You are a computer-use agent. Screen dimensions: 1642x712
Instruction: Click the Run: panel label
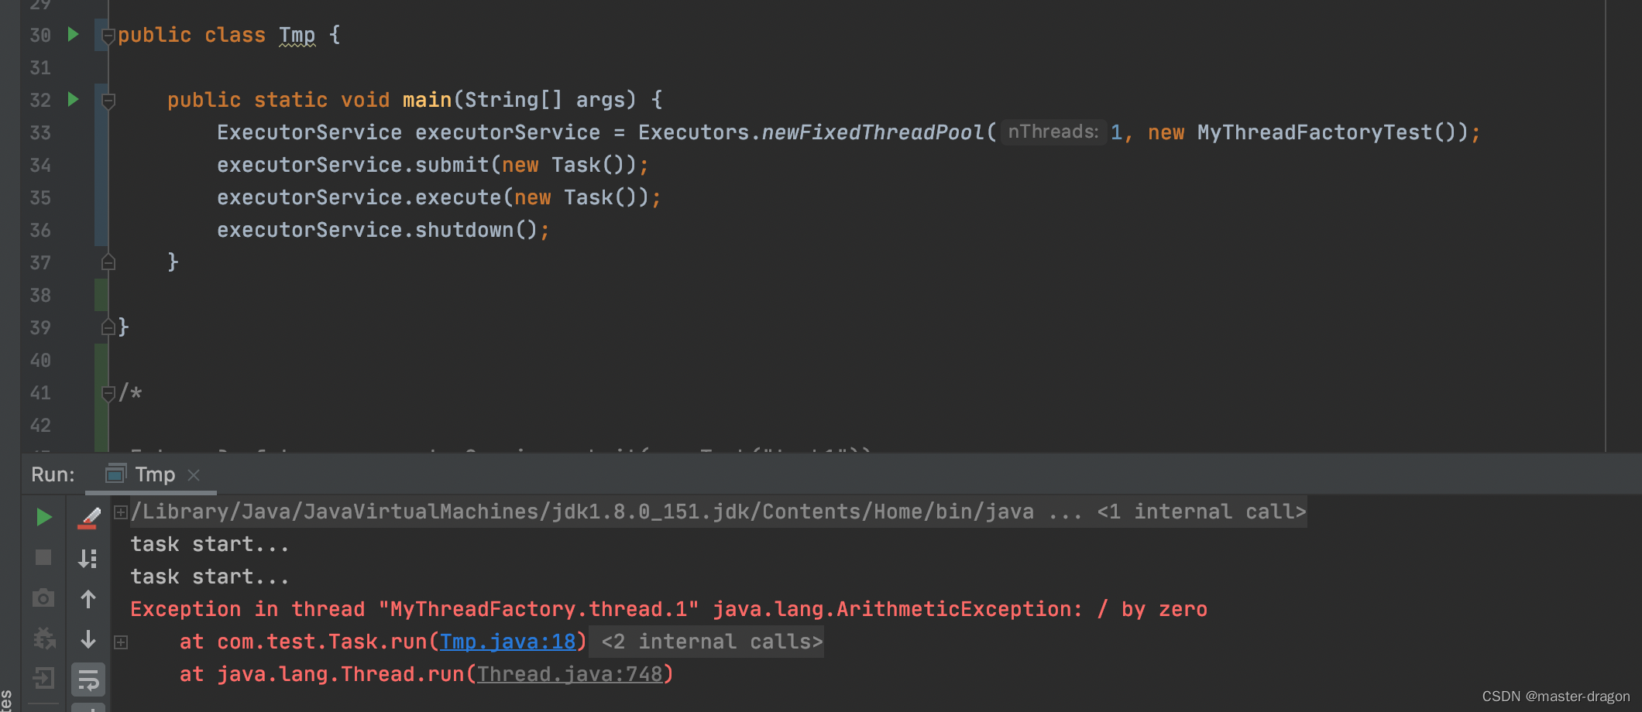(53, 474)
